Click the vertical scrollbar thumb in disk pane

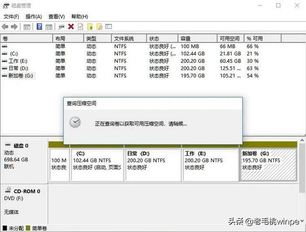pyautogui.click(x=302, y=168)
